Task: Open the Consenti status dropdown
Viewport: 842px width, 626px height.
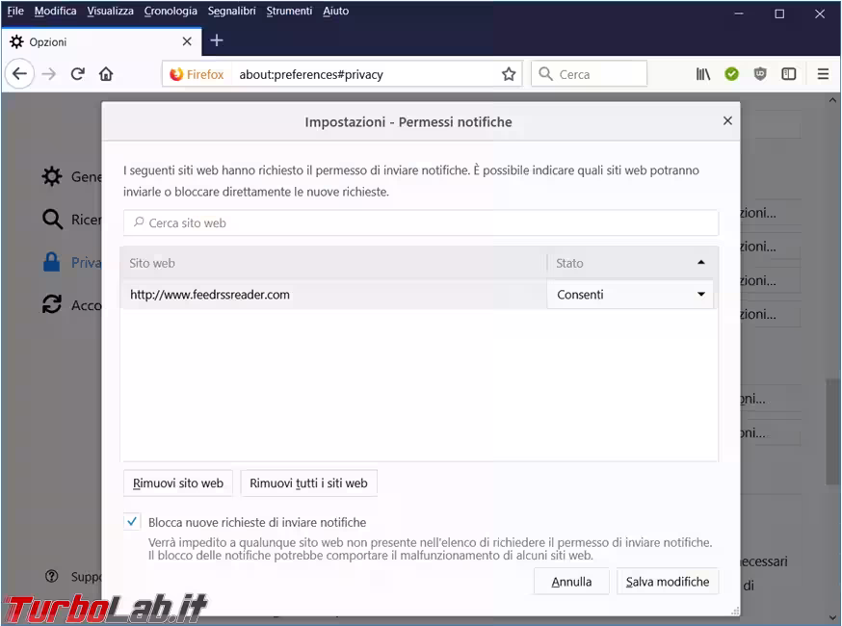Action: pyautogui.click(x=630, y=295)
